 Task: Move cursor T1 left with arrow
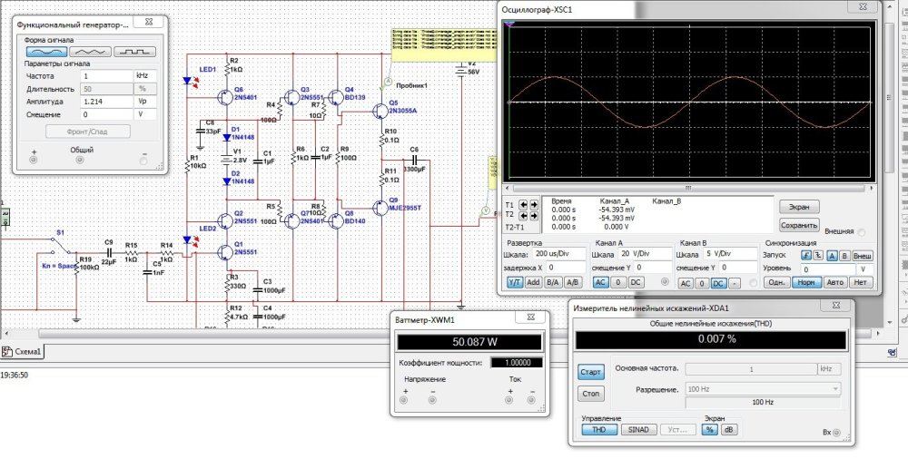(522, 205)
